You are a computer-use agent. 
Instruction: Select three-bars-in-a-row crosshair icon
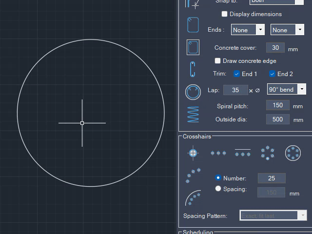pos(218,153)
